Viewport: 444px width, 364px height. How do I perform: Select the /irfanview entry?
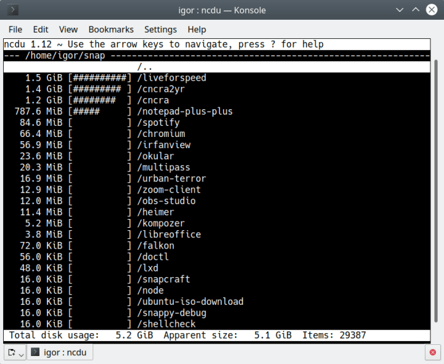[217, 145]
